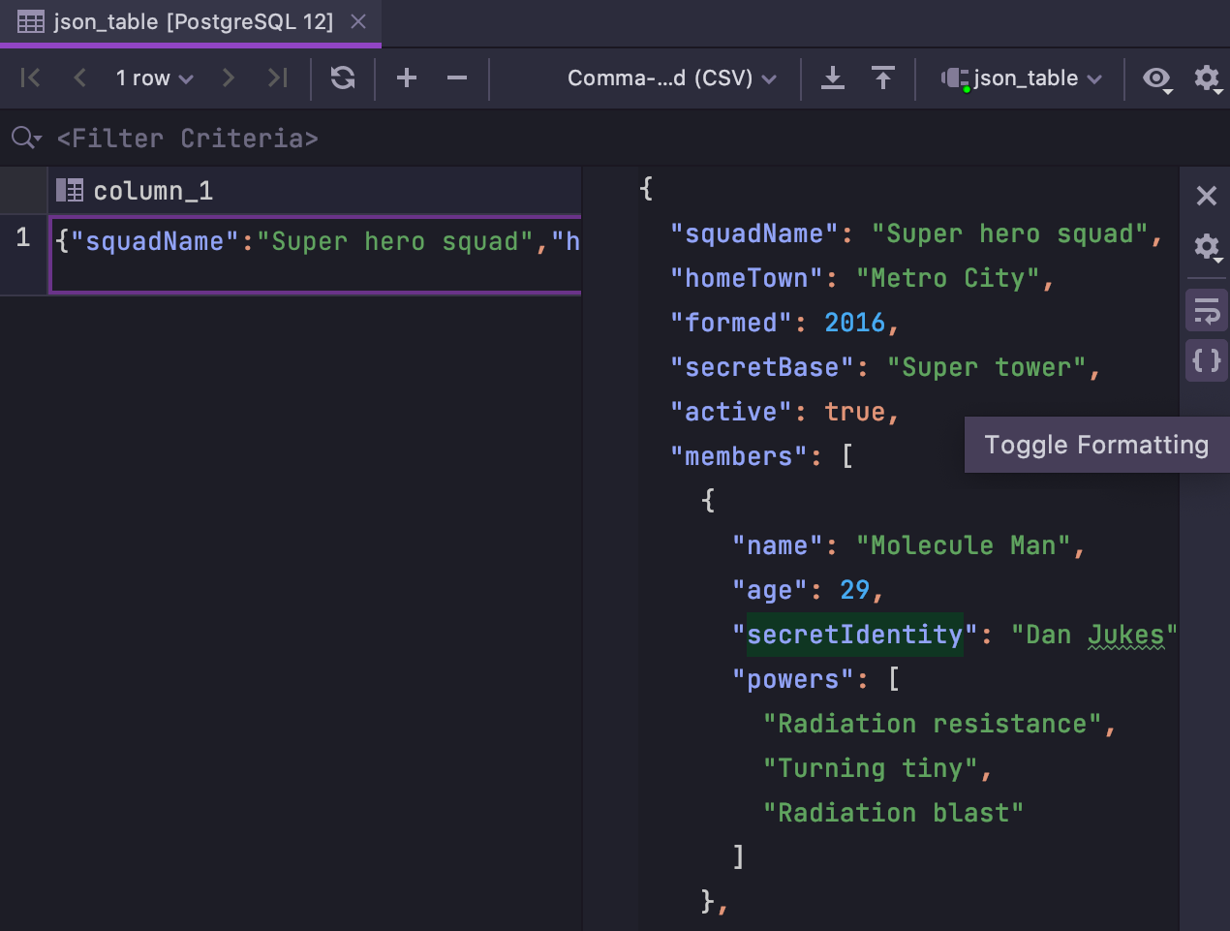
Task: Go to last page of rows
Action: (x=278, y=78)
